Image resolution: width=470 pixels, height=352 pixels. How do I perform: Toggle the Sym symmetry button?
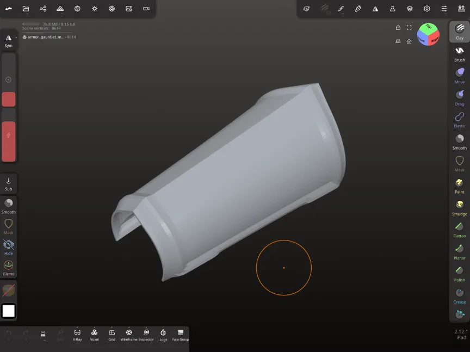point(8,41)
